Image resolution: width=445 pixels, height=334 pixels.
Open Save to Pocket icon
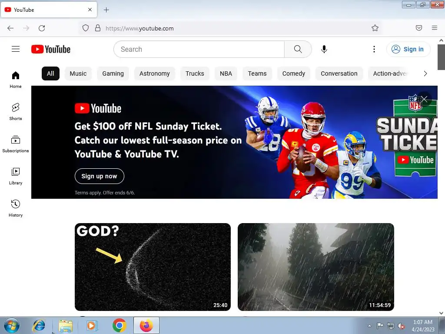(x=419, y=28)
